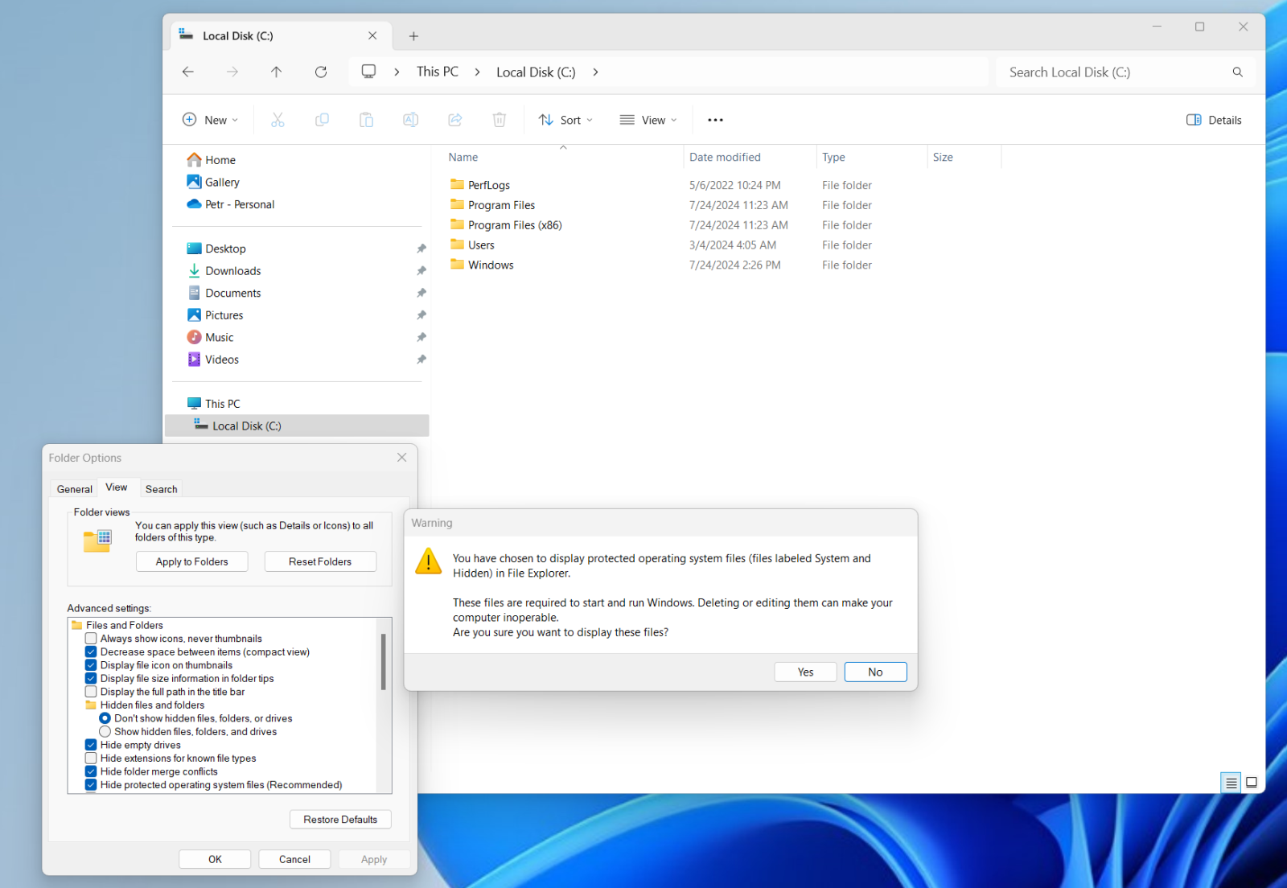Click the Paste icon in the toolbar

point(366,119)
